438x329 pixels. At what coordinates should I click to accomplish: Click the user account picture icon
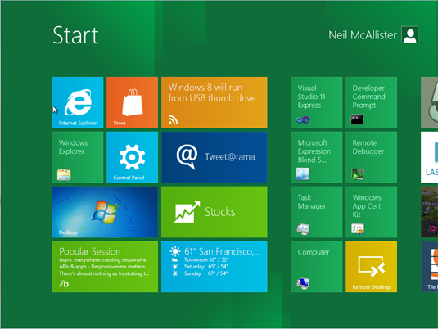click(x=410, y=34)
